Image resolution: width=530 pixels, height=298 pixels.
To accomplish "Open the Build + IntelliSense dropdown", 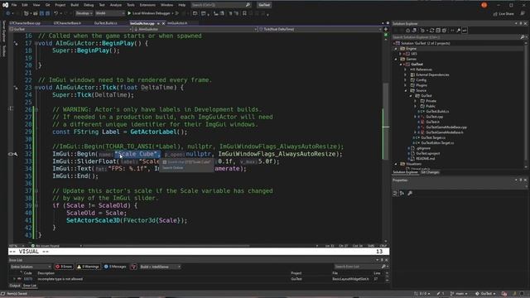I will tap(160, 267).
